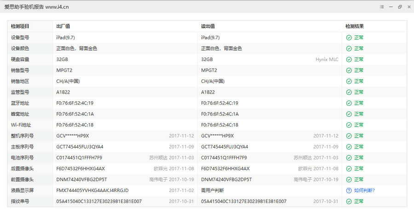This screenshot has width=414, height=209.
Task: Click green check icon in 整机序列号 row
Action: [349, 136]
